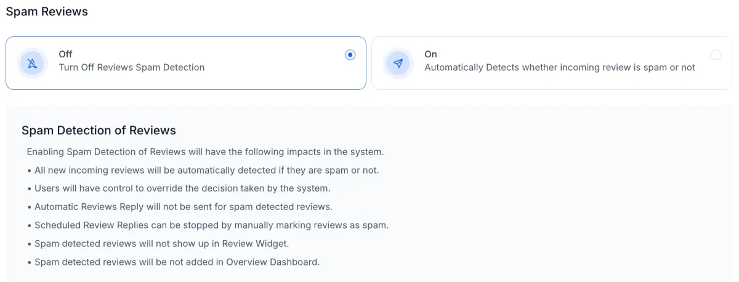The width and height of the screenshot is (739, 282).
Task: Click the 'not show up in Review Widget' bullet
Action: coord(158,244)
